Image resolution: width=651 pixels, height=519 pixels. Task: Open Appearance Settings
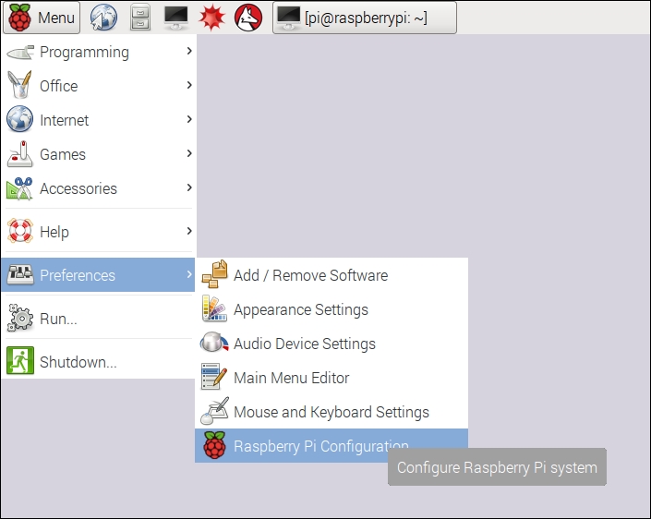click(x=332, y=309)
